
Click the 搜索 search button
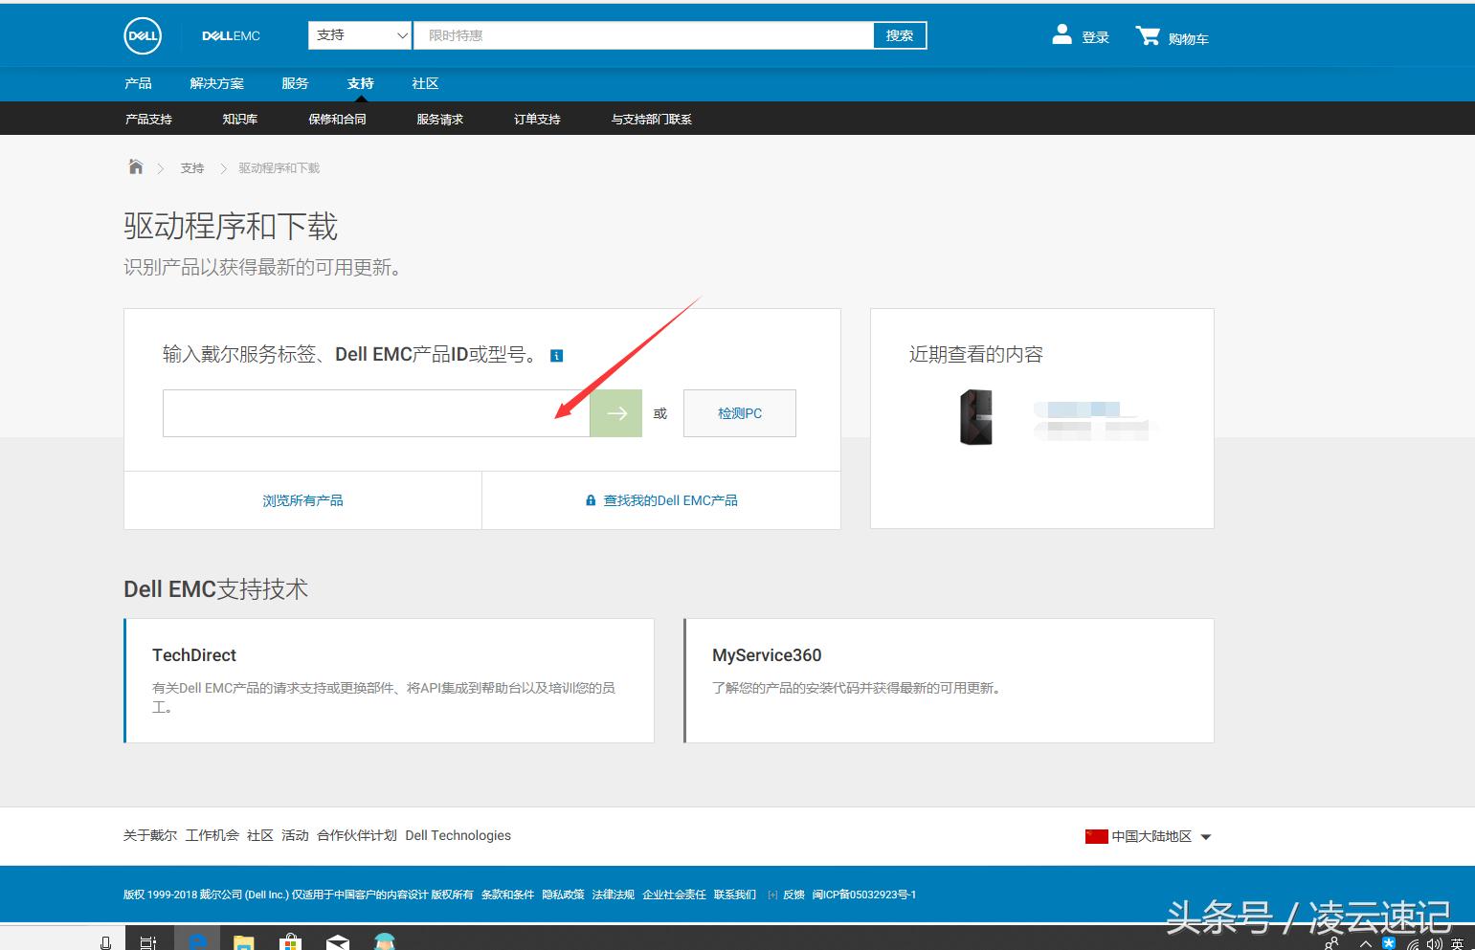[x=898, y=34]
